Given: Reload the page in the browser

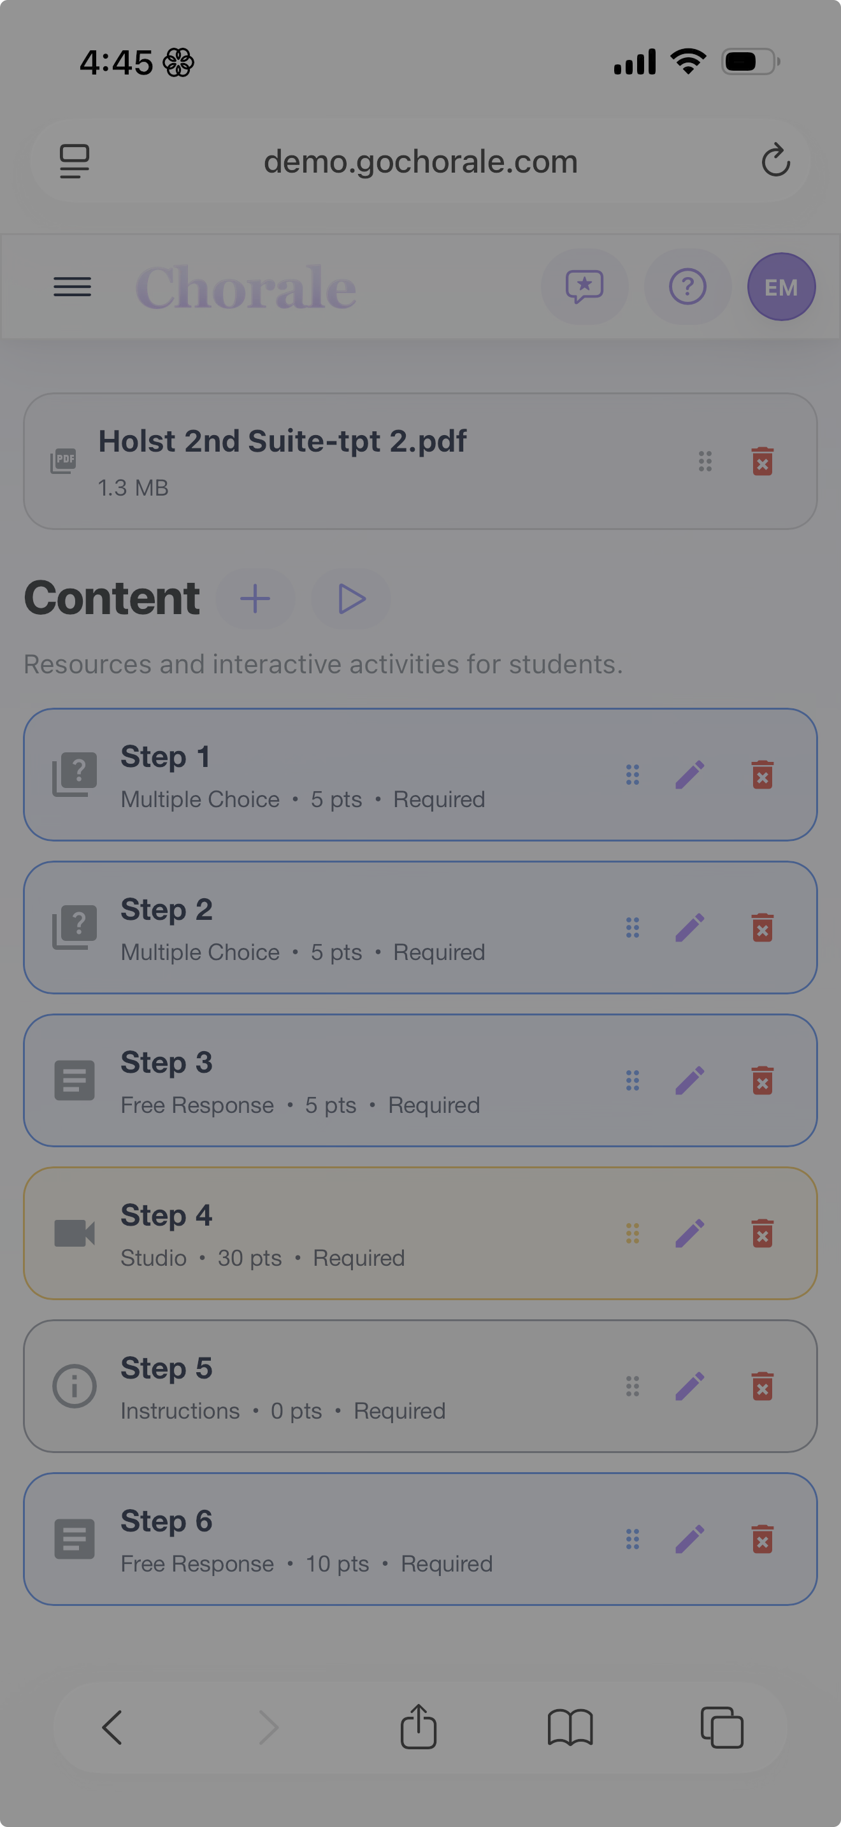Looking at the screenshot, I should pos(776,161).
